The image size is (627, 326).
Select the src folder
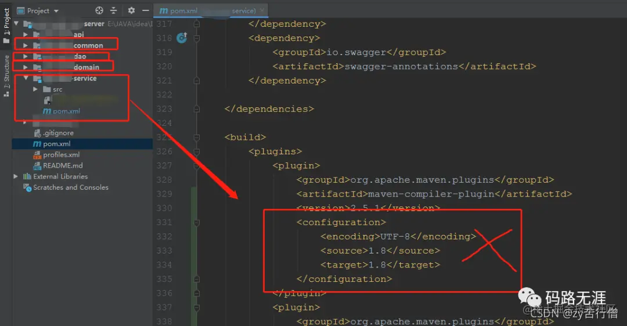point(57,89)
